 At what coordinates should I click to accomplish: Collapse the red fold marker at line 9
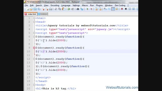(34, 48)
